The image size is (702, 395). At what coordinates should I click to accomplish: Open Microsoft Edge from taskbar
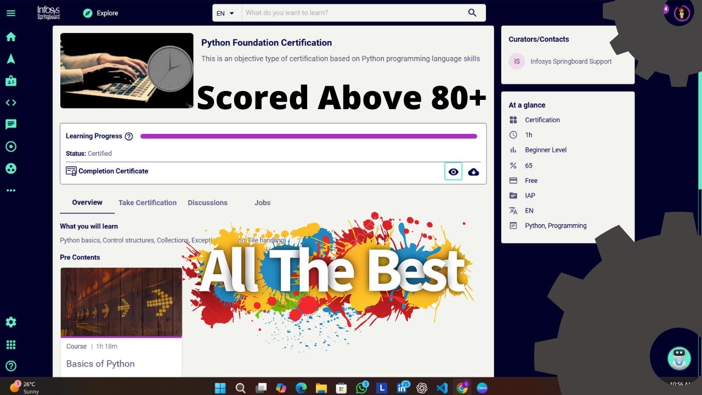coord(301,388)
